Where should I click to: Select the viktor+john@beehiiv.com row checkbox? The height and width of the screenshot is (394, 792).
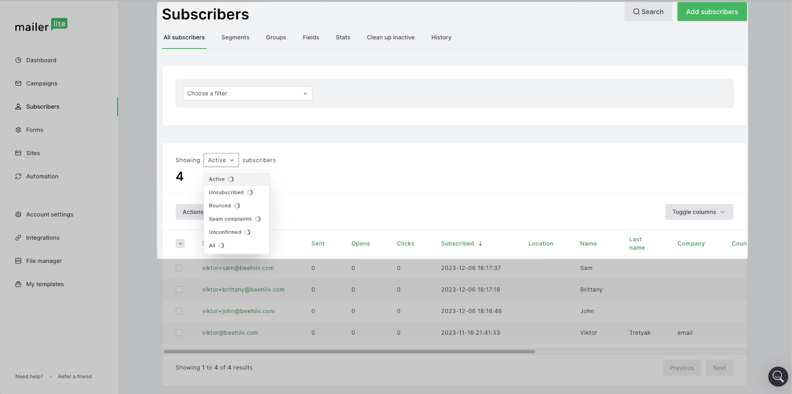[x=179, y=311]
